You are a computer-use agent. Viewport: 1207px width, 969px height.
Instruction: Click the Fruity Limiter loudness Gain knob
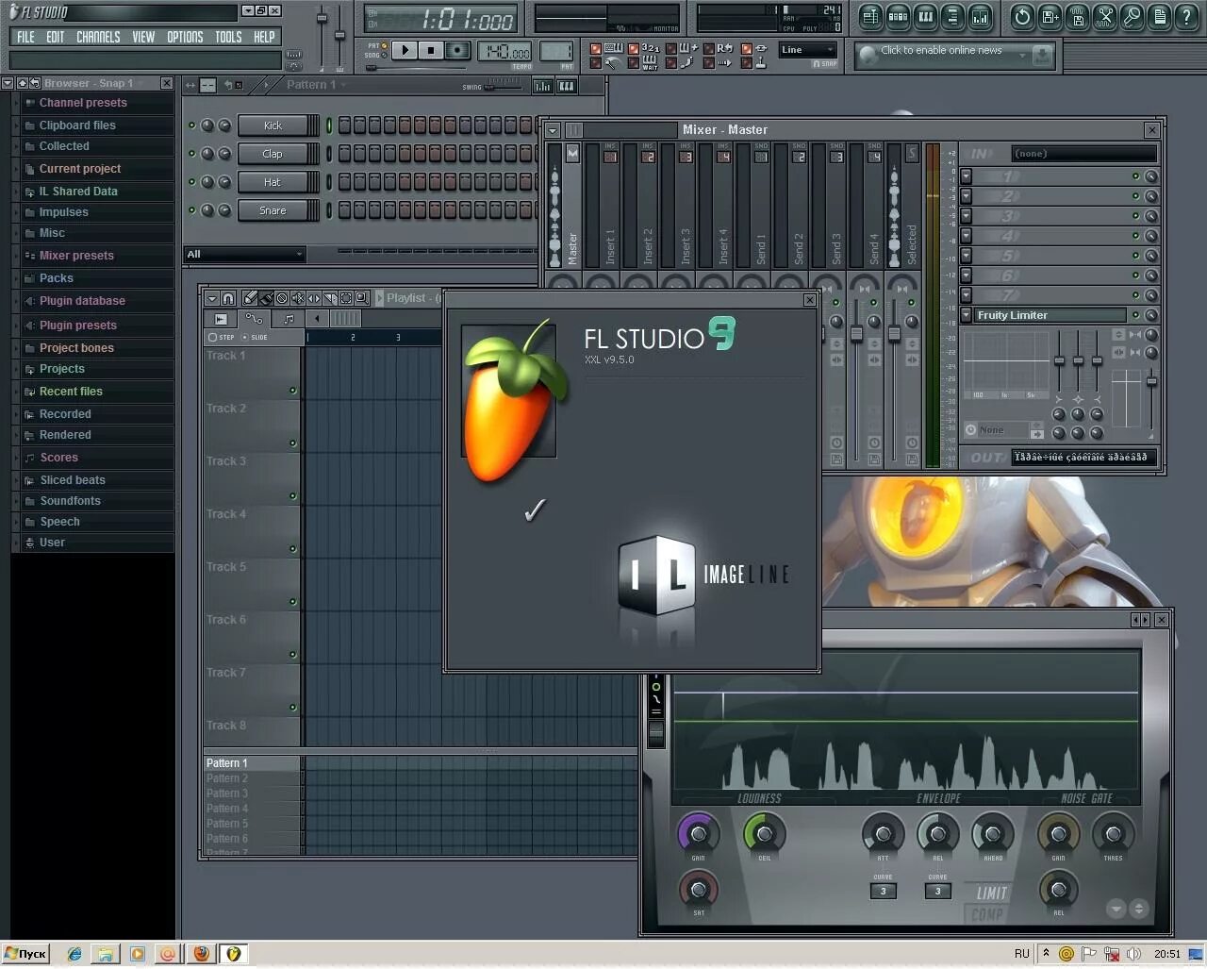[x=698, y=834]
